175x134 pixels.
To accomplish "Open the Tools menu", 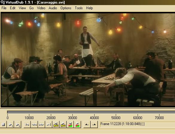I will (79, 8).
